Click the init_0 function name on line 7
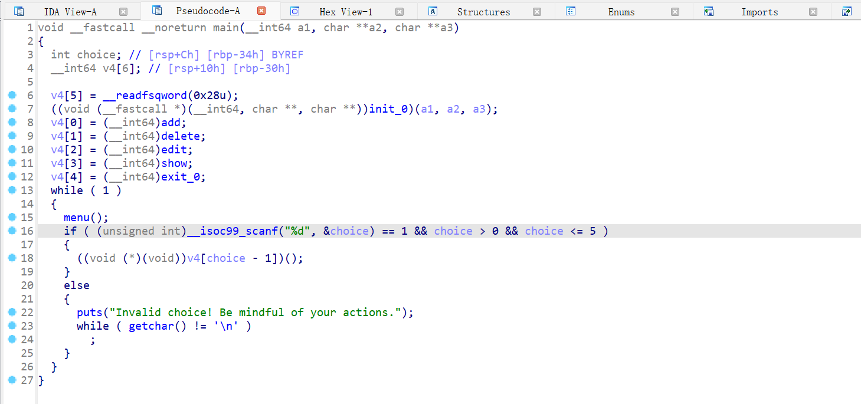Image resolution: width=861 pixels, height=404 pixels. click(x=391, y=109)
